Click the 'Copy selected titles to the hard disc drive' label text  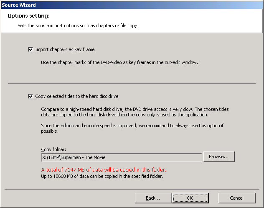click(77, 96)
